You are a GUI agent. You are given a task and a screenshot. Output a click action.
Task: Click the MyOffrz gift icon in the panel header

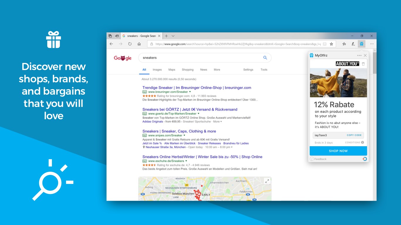coord(311,55)
